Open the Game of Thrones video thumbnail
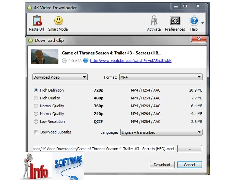Viewport: 245px width, 180px height. (x=45, y=57)
